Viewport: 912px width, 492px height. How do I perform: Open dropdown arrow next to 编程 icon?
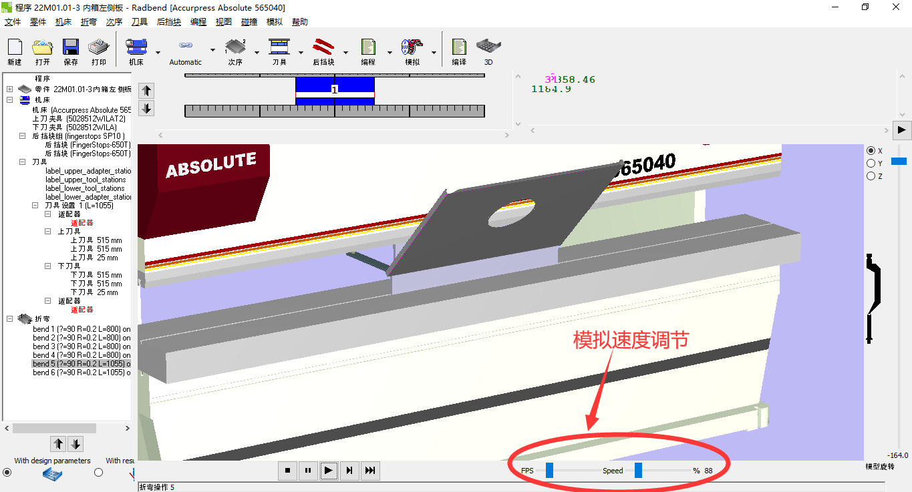(x=390, y=52)
